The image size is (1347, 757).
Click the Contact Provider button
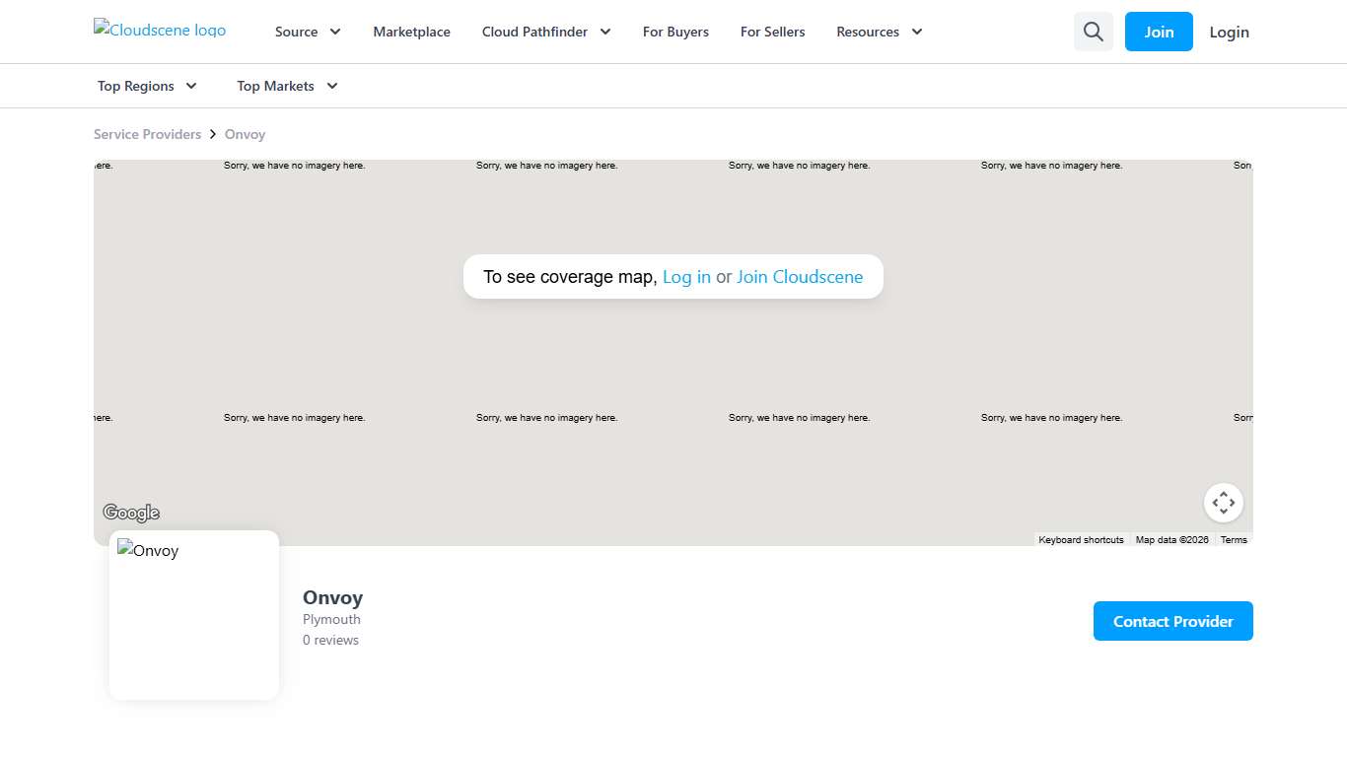click(1172, 621)
